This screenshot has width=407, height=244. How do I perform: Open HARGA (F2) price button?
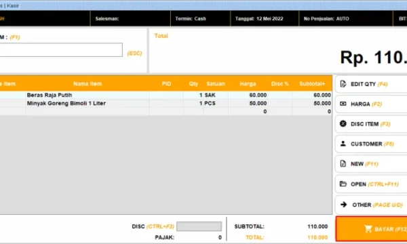(371, 104)
